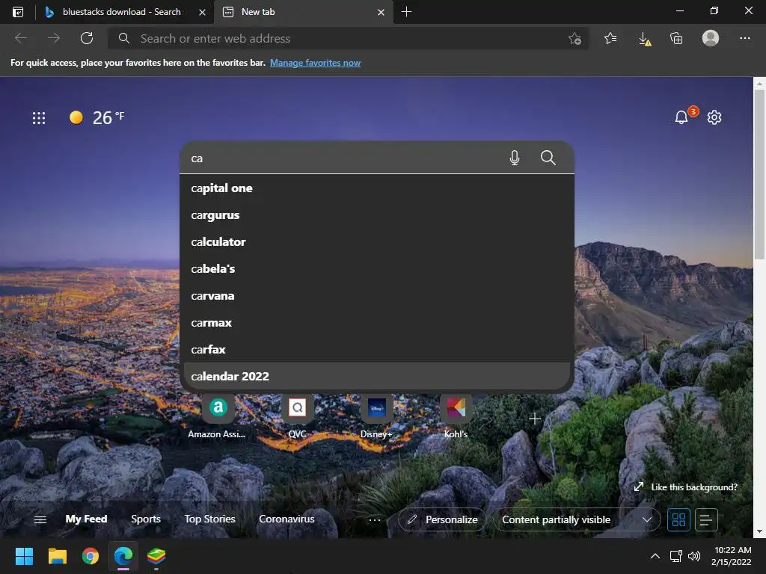This screenshot has height=574, width=766.
Task: Close the New tab tab
Action: tap(381, 12)
